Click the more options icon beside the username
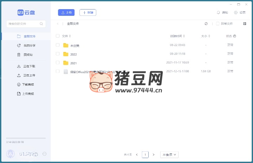This screenshot has width=253, height=163. [44, 154]
